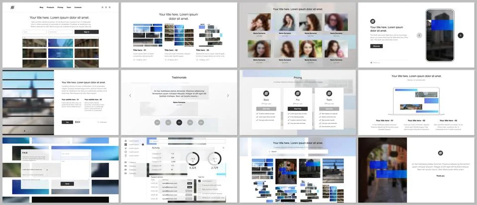
Task: Click the dark status button in first support row
Action: [x=189, y=183]
